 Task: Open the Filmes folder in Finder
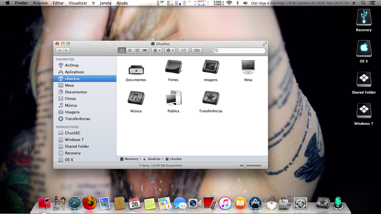point(173,69)
